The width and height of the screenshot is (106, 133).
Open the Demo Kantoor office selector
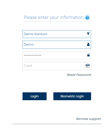[57, 34]
